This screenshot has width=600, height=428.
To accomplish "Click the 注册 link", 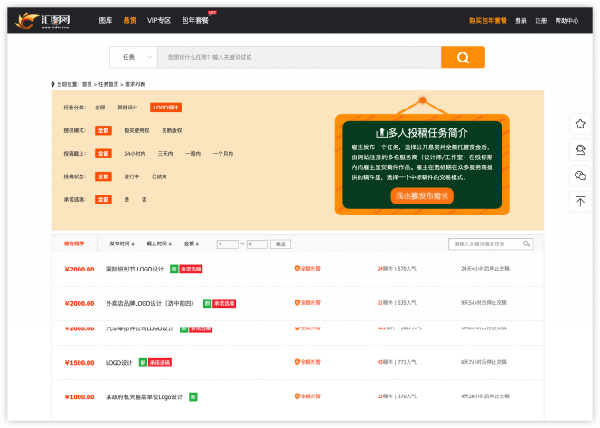I will [540, 21].
